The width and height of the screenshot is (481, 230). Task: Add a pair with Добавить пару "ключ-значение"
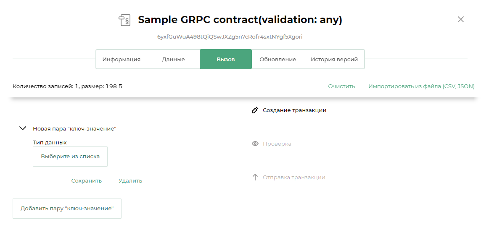67,209
